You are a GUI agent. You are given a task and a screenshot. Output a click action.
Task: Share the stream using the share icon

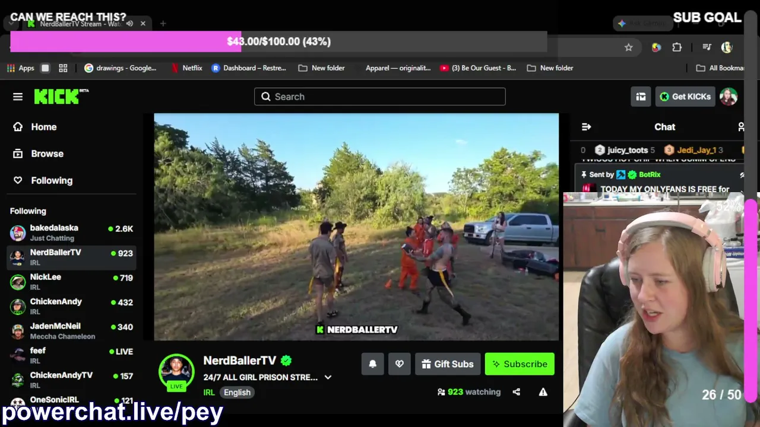click(517, 392)
